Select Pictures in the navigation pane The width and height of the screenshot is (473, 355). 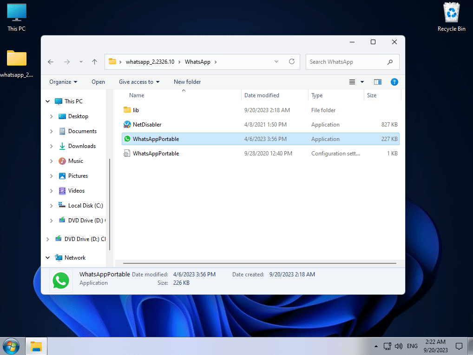(x=78, y=176)
